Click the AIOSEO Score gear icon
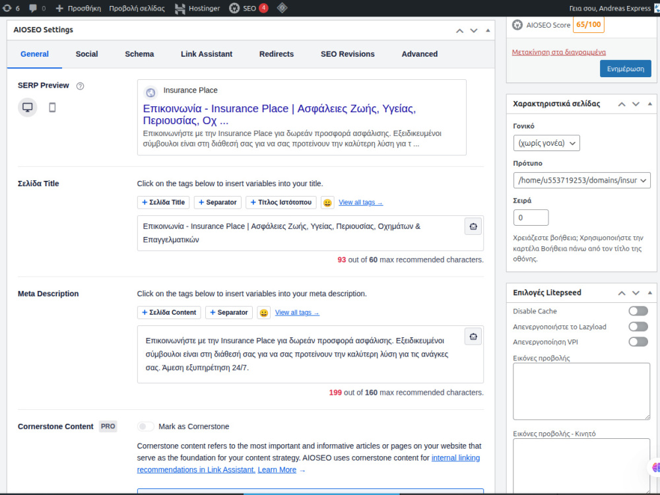Image resolution: width=660 pixels, height=495 pixels. tap(517, 25)
